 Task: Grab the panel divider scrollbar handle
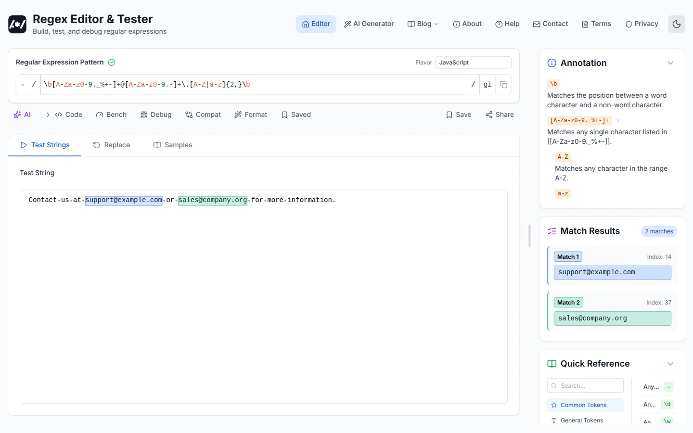tap(529, 236)
